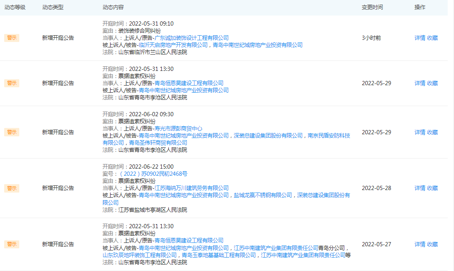Click the 警示 badge in the 2022-05-27 row
The height and width of the screenshot is (271, 454).
pyautogui.click(x=12, y=244)
